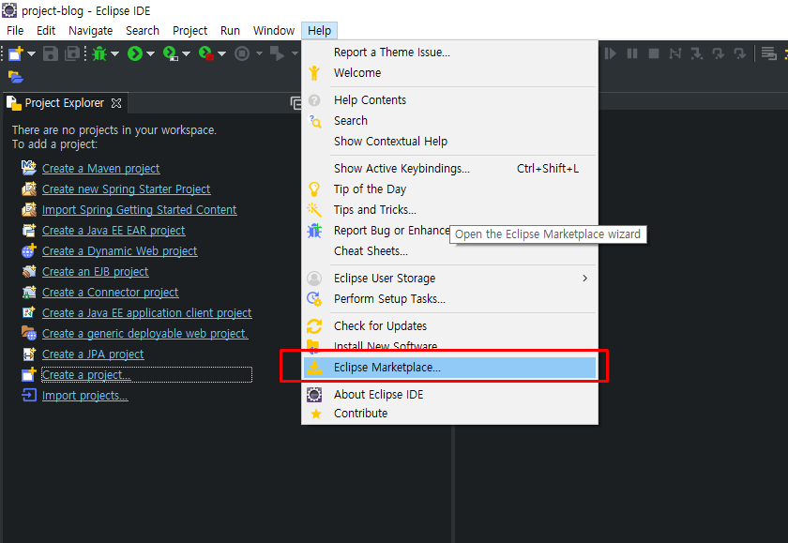Open the File menu

click(x=15, y=31)
